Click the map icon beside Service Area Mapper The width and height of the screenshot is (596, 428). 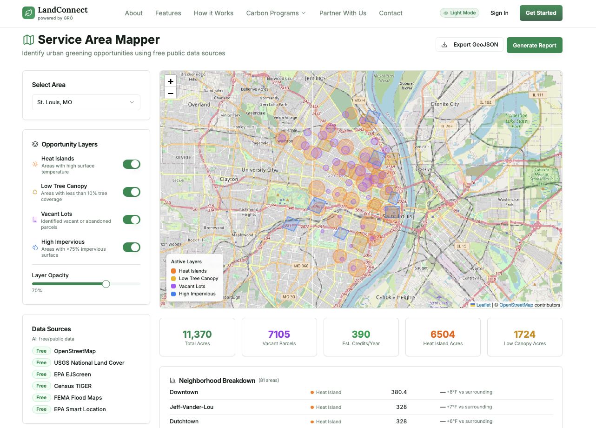click(x=28, y=40)
